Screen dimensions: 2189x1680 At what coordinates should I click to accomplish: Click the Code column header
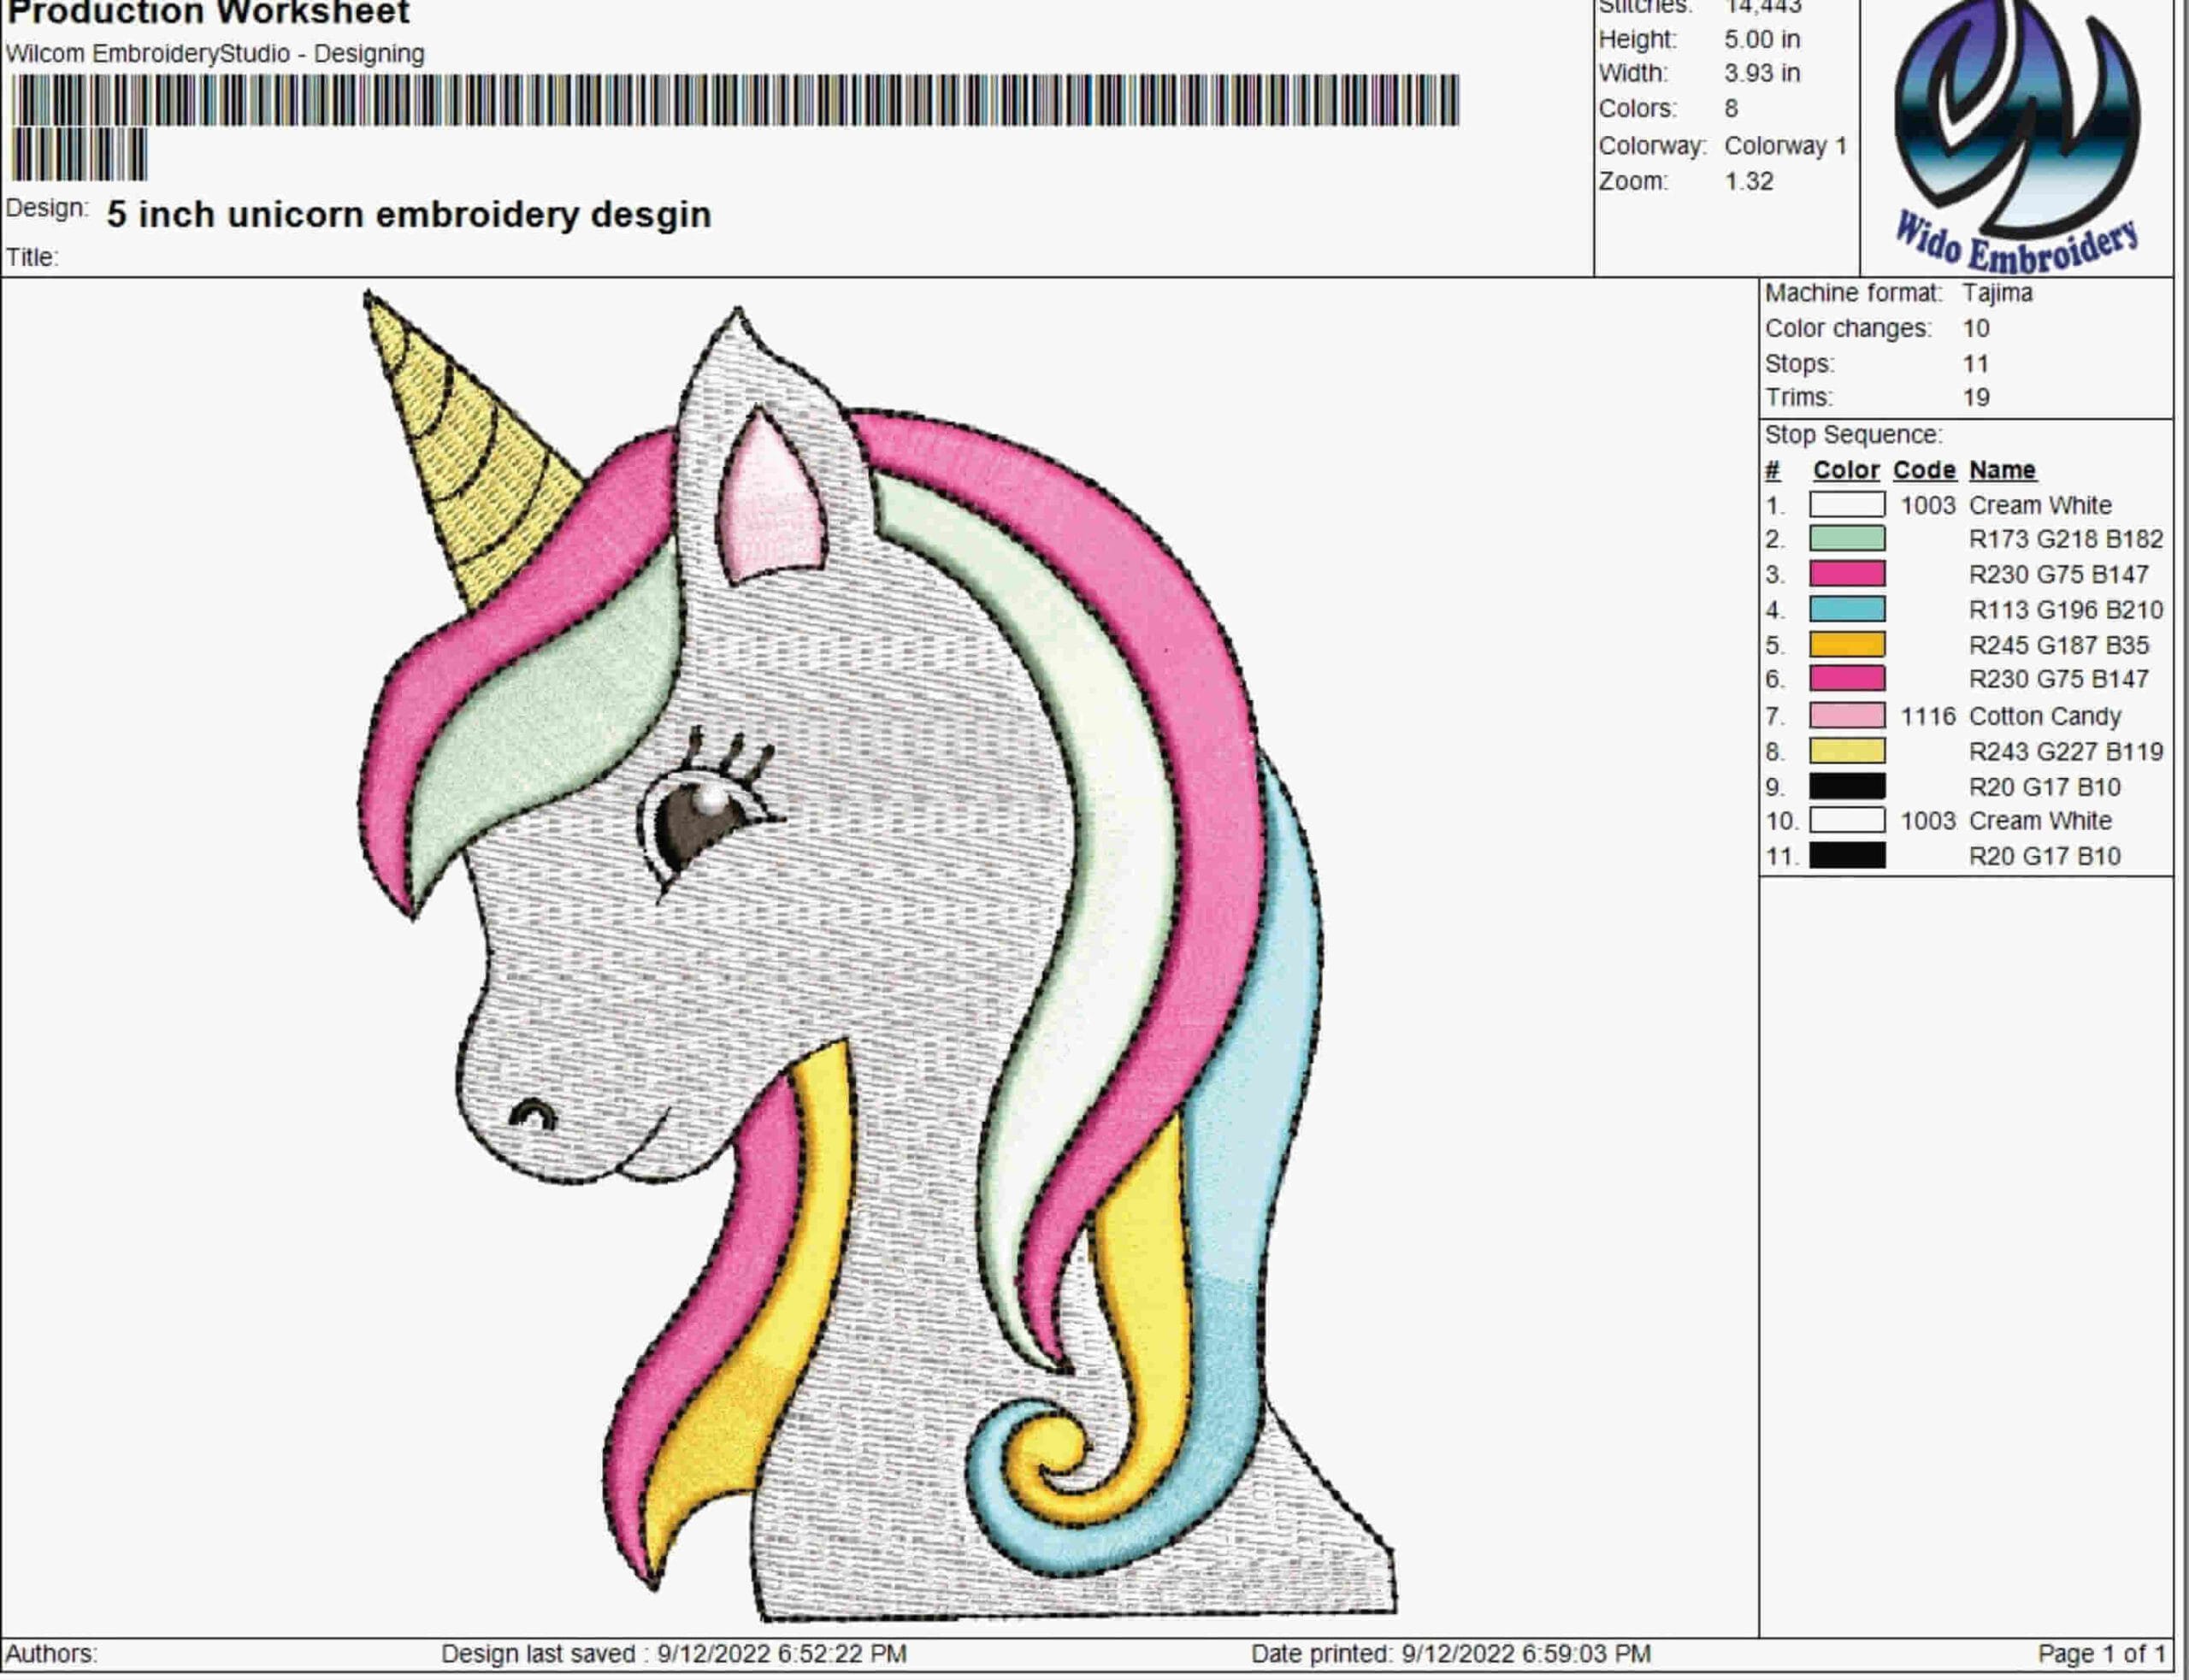pyautogui.click(x=1924, y=470)
